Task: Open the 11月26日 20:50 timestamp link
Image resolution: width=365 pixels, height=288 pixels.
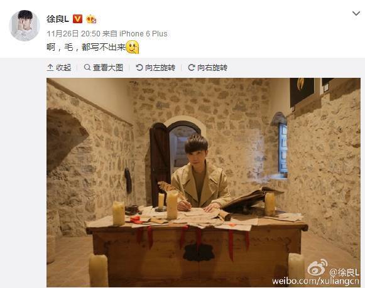Action: (x=74, y=34)
